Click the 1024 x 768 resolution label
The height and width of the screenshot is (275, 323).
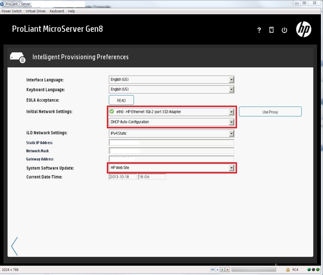10,270
